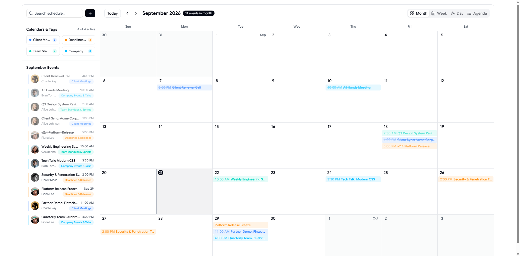Open Client Renewal Call event on the 7th
520x256 pixels.
(x=184, y=88)
